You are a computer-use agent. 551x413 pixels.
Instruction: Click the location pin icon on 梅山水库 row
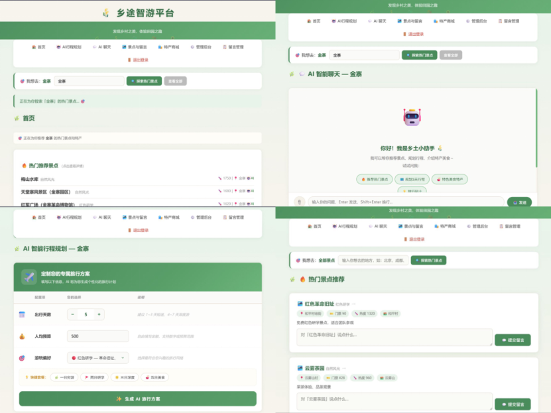pyautogui.click(x=236, y=178)
